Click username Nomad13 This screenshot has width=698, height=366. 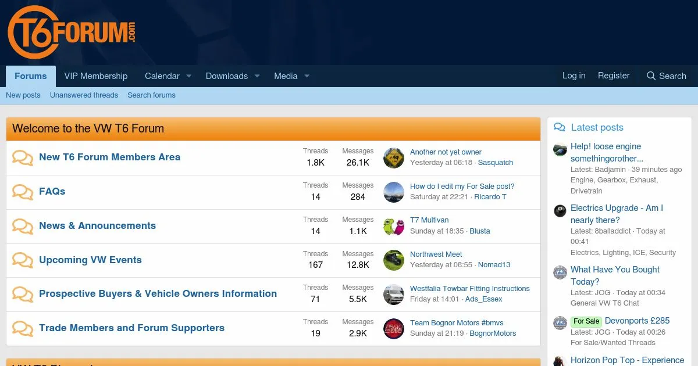pyautogui.click(x=494, y=265)
